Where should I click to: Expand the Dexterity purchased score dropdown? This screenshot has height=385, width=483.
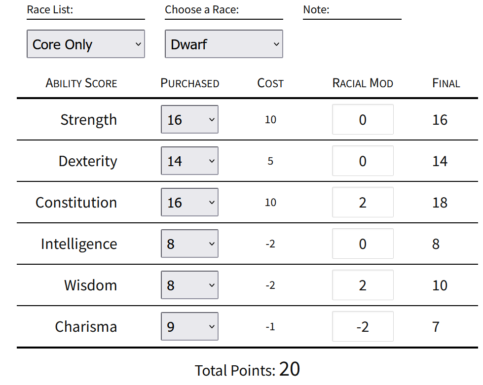tap(189, 161)
